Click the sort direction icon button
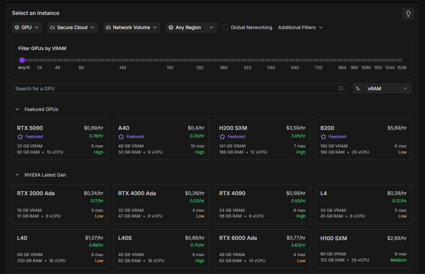The image size is (425, 274). pyautogui.click(x=358, y=88)
